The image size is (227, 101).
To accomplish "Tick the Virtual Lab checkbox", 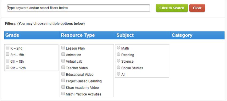I will tap(63, 61).
